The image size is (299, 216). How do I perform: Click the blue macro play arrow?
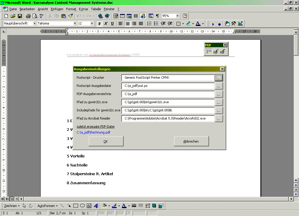click(213, 24)
